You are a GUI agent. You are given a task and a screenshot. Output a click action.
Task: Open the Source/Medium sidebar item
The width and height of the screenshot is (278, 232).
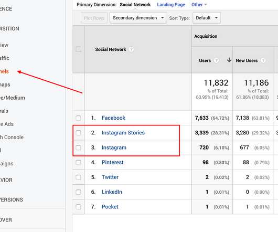13,98
